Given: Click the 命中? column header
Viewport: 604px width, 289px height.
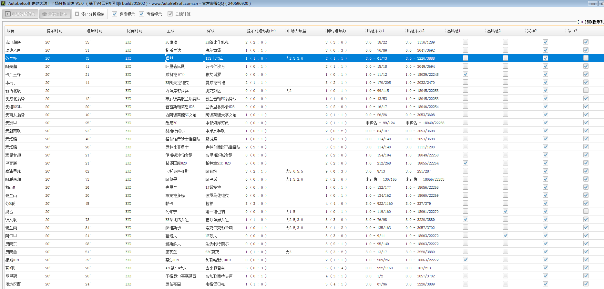Looking at the screenshot, I should click(x=572, y=31).
